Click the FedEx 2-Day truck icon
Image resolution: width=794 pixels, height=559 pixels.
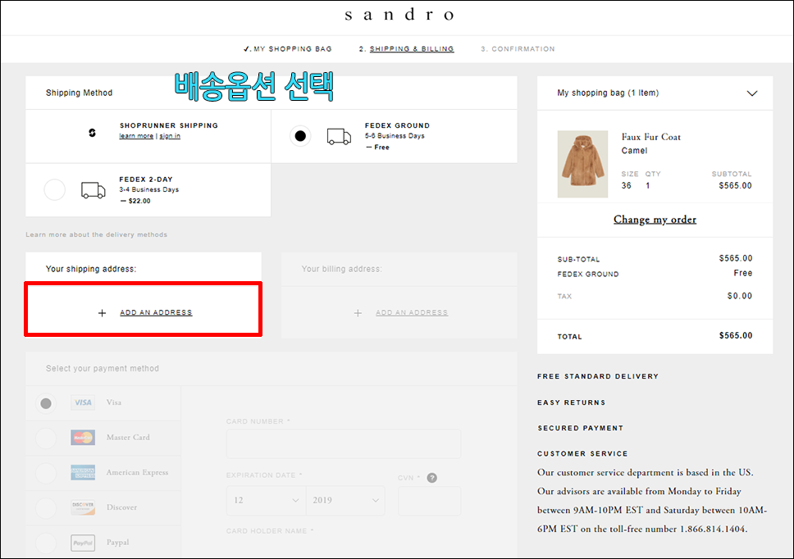pos(94,190)
